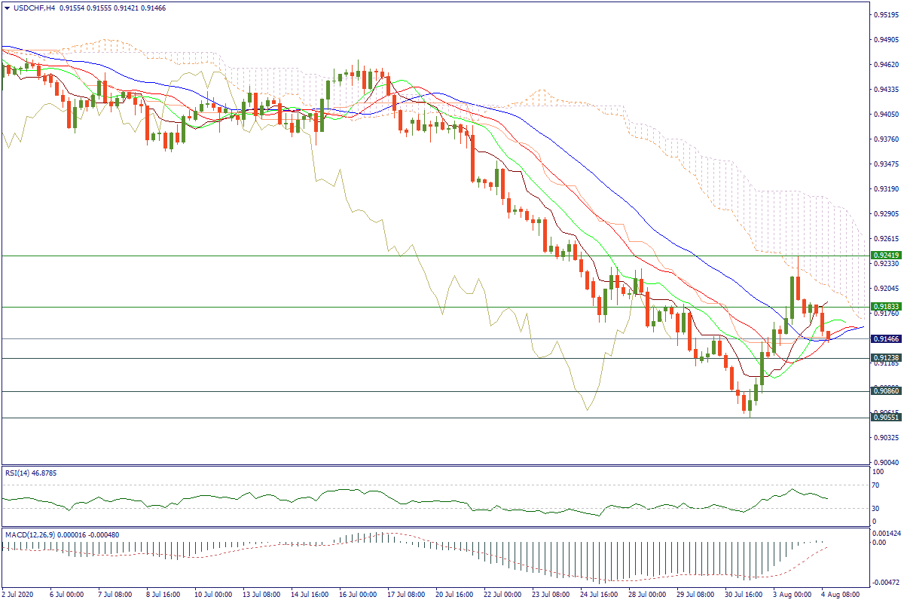Viewport: 904px width, 603px height.
Task: Select the 0.90551 lowest level price tag
Action: point(884,418)
